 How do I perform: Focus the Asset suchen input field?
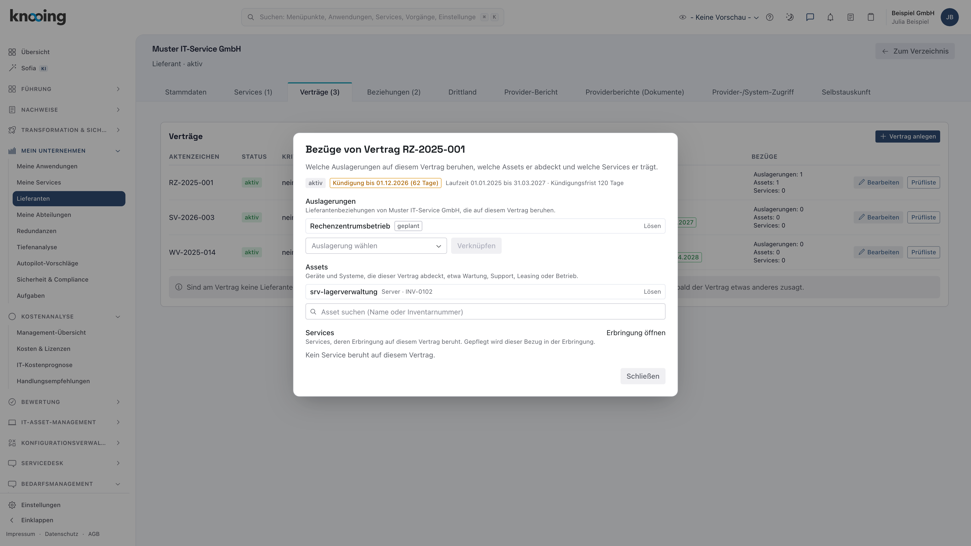point(485,312)
